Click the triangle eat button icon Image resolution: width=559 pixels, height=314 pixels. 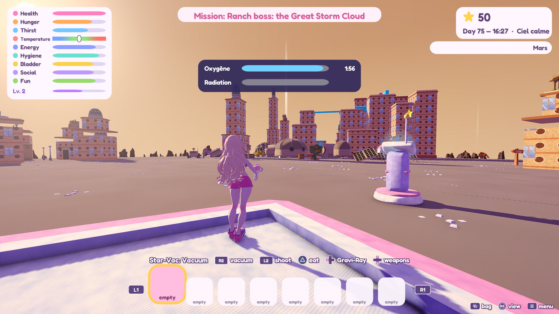click(303, 260)
